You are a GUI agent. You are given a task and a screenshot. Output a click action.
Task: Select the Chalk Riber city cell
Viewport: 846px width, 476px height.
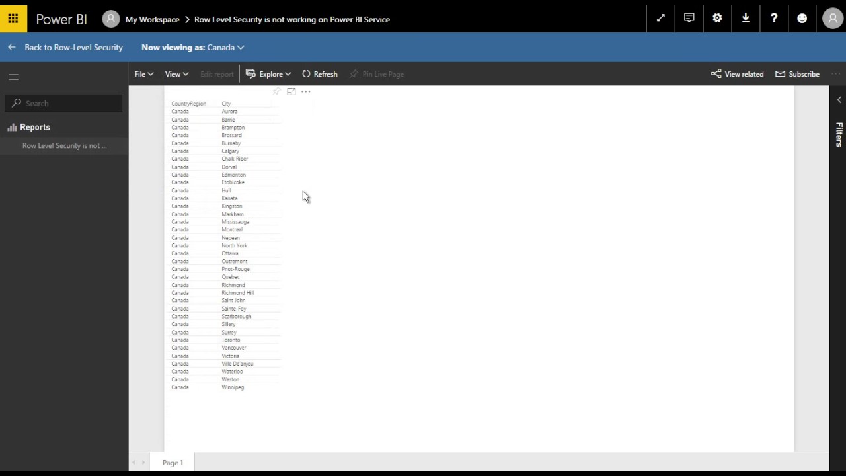pos(235,159)
